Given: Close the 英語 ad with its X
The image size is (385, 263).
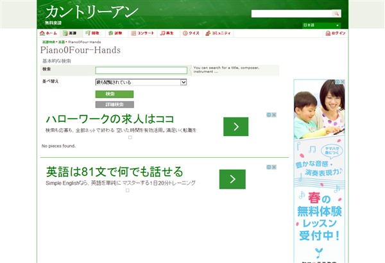Looking at the screenshot, I should (x=274, y=167).
